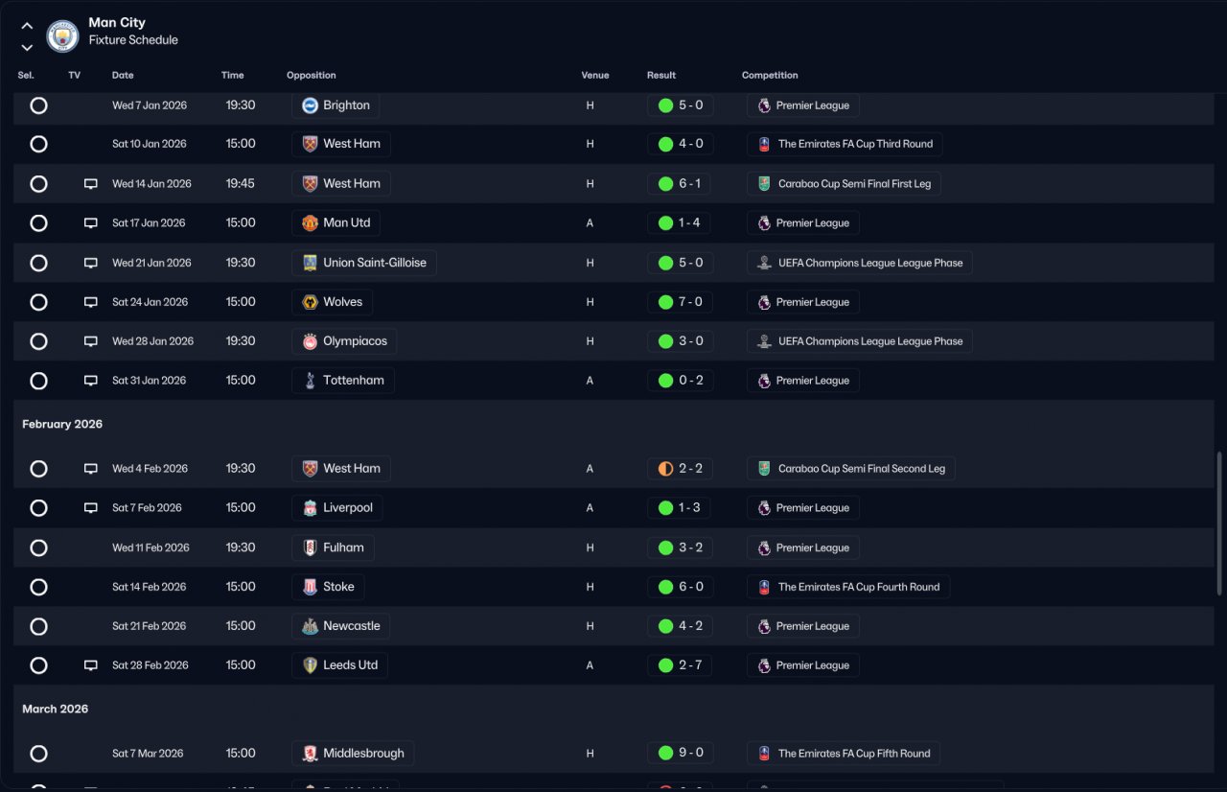The width and height of the screenshot is (1227, 792).
Task: Click the TV icon for Leeds Utd fixture
Action: (91, 665)
